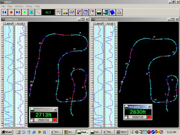Image resolution: width=180 pixels, height=135 pixels.
Task: Open the stopwatch timer icon
Action: [92, 12]
